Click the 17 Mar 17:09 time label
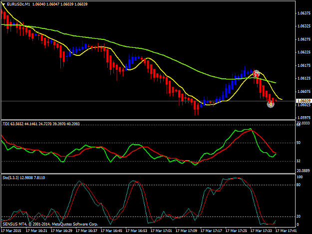The width and height of the screenshot is (312, 234). [186, 231]
